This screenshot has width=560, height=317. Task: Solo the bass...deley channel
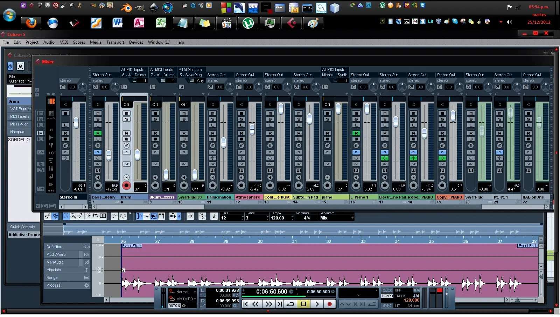(x=98, y=119)
